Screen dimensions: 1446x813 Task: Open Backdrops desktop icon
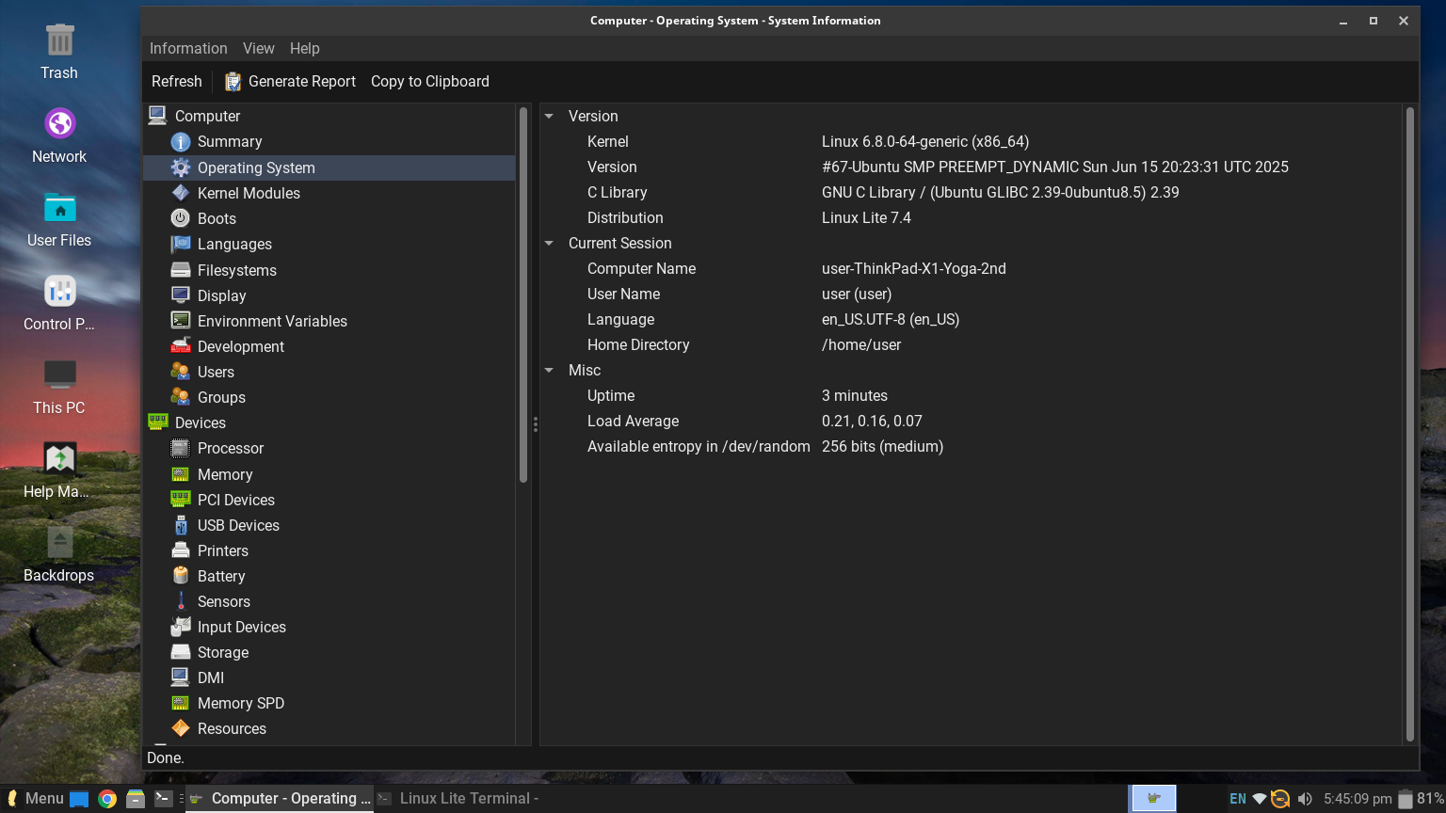click(59, 555)
